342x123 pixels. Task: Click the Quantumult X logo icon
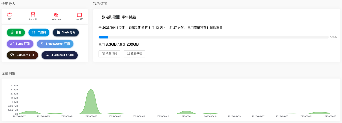click(x=47, y=55)
